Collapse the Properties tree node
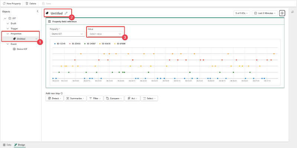Image resolution: width=297 pixels, height=148 pixels. [8, 34]
